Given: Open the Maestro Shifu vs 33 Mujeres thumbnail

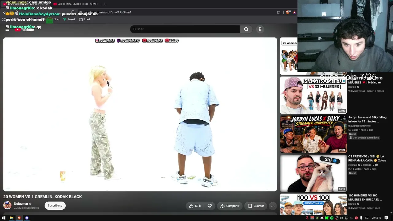Looking at the screenshot, I should pyautogui.click(x=313, y=95).
